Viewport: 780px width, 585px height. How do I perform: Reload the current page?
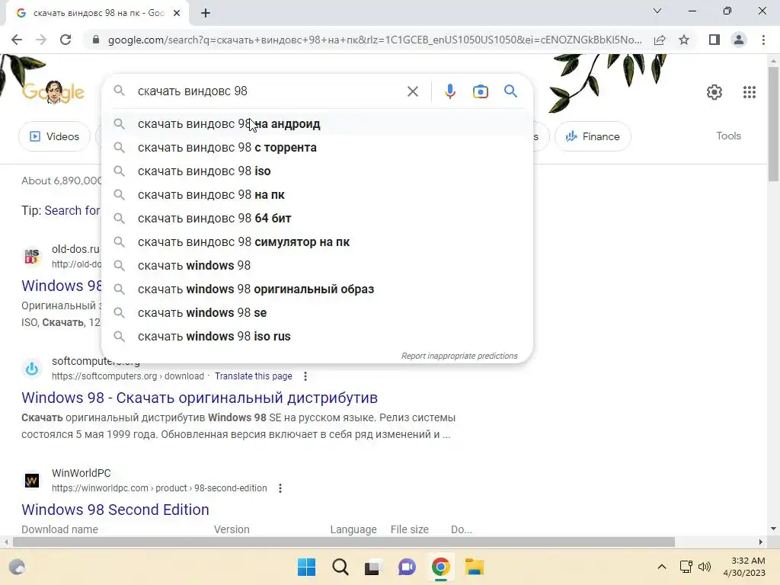tap(66, 40)
